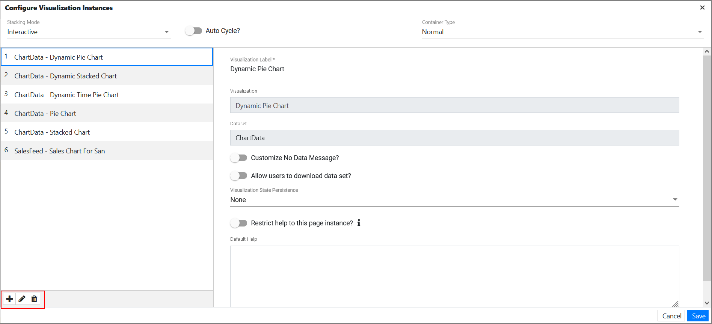Turn on Allow users to download data set
Image resolution: width=712 pixels, height=324 pixels.
point(239,176)
